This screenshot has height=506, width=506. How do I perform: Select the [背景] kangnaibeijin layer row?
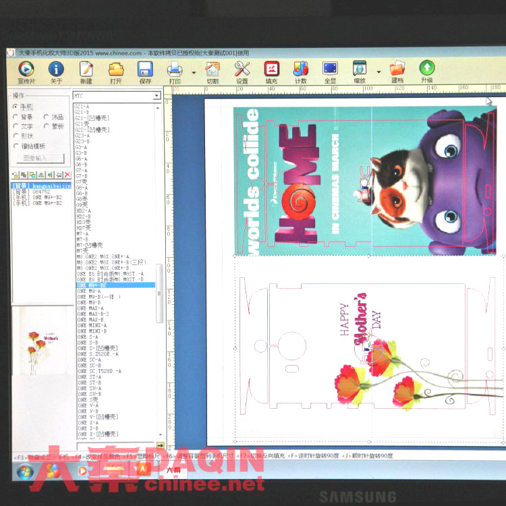41,186
